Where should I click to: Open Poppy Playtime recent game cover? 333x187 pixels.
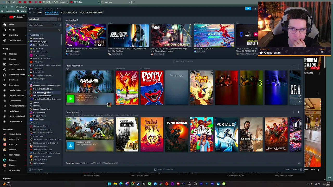[152, 88]
